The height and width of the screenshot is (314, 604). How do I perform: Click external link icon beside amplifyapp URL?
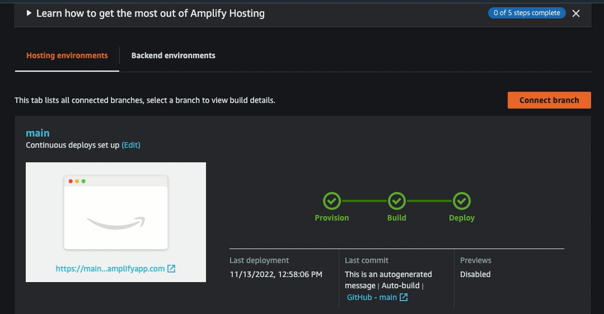171,269
